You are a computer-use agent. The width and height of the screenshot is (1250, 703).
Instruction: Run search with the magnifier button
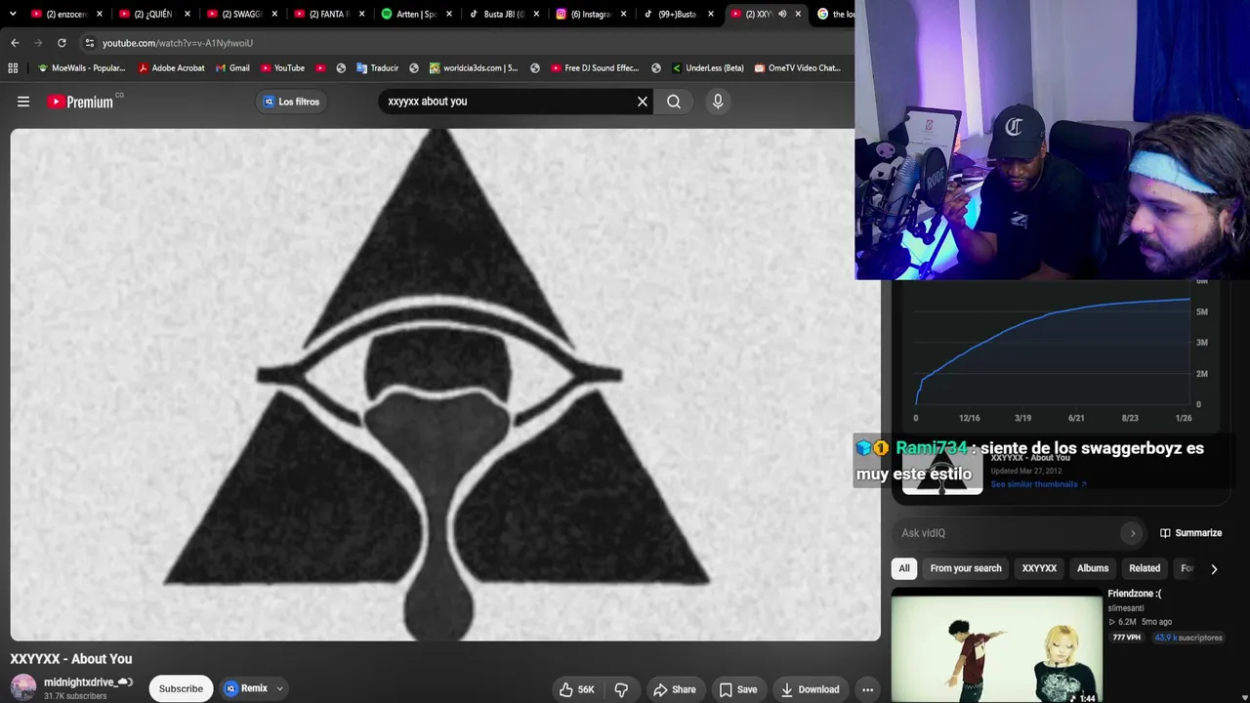674,102
